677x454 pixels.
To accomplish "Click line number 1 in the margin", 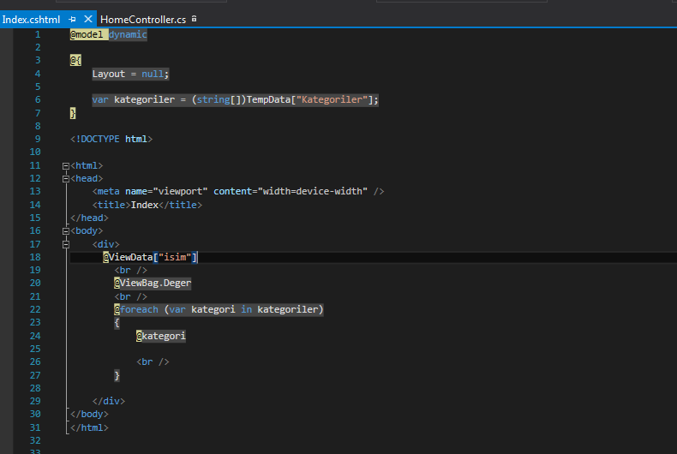I will coord(38,34).
